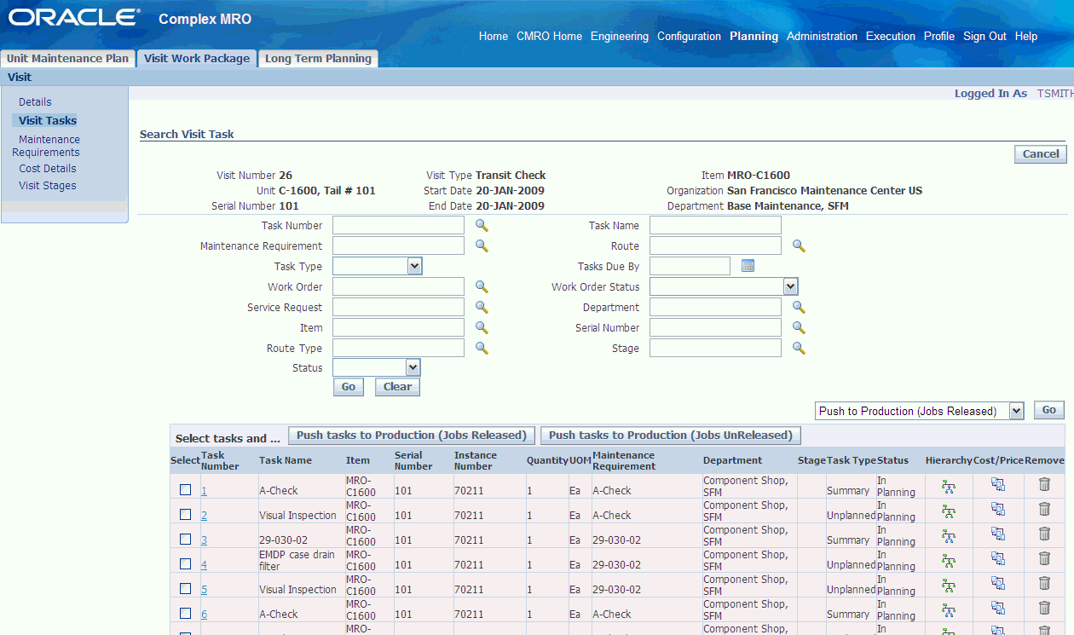Open Stage field search lookup icon
Viewport: 1074px width, 635px height.
click(x=799, y=348)
